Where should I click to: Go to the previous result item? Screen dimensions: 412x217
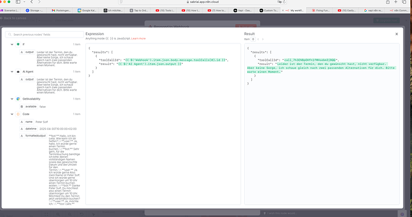[x=258, y=39]
